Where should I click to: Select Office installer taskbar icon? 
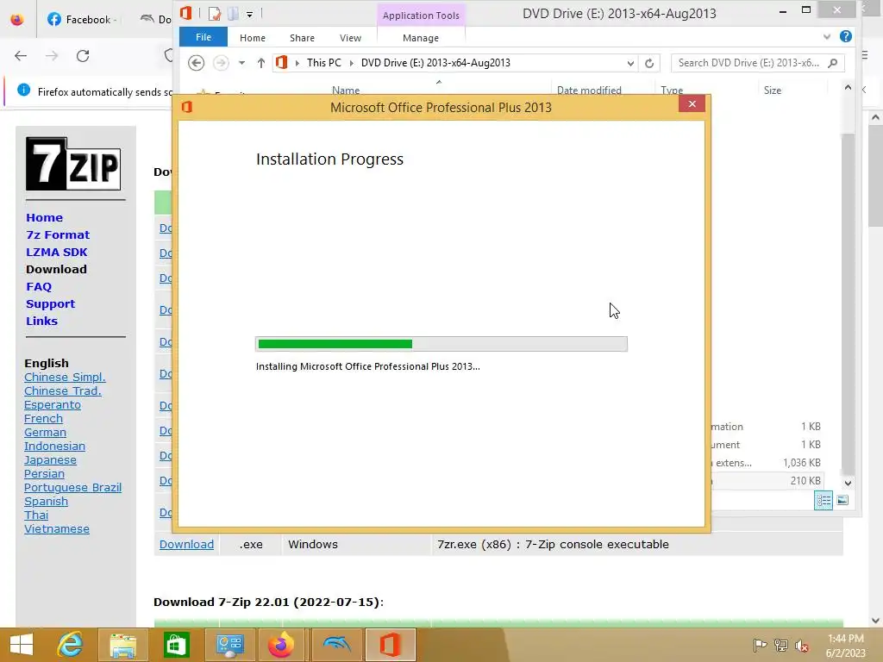tap(390, 645)
